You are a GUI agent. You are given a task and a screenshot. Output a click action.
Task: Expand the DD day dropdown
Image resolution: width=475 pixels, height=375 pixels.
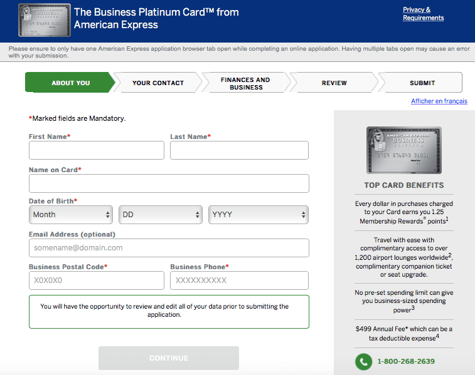tap(161, 215)
